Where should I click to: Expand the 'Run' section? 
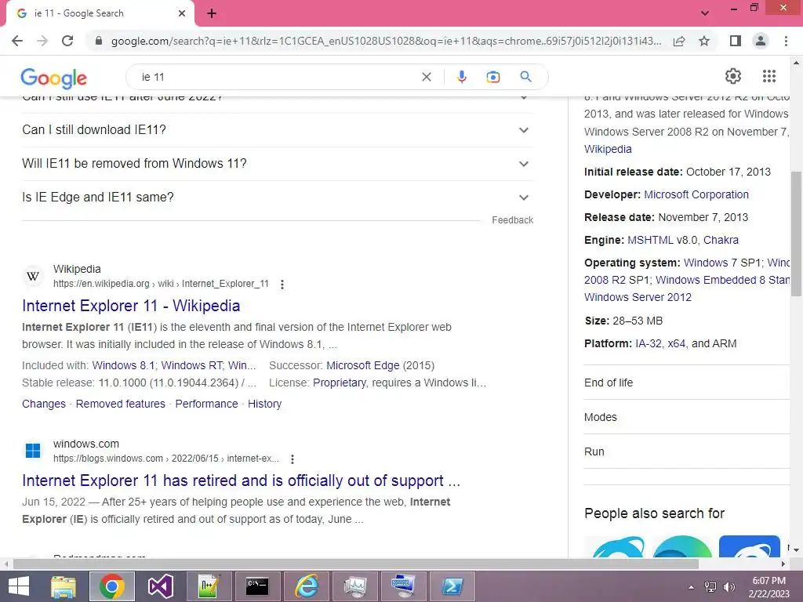pyautogui.click(x=687, y=451)
